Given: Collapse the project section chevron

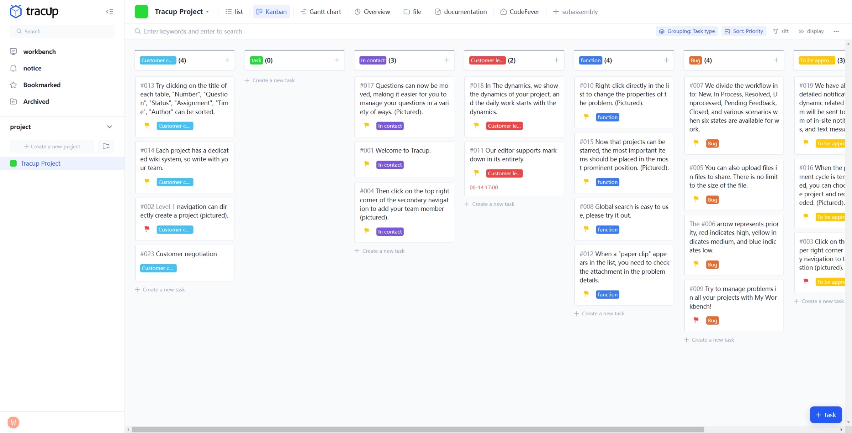Looking at the screenshot, I should (x=109, y=127).
